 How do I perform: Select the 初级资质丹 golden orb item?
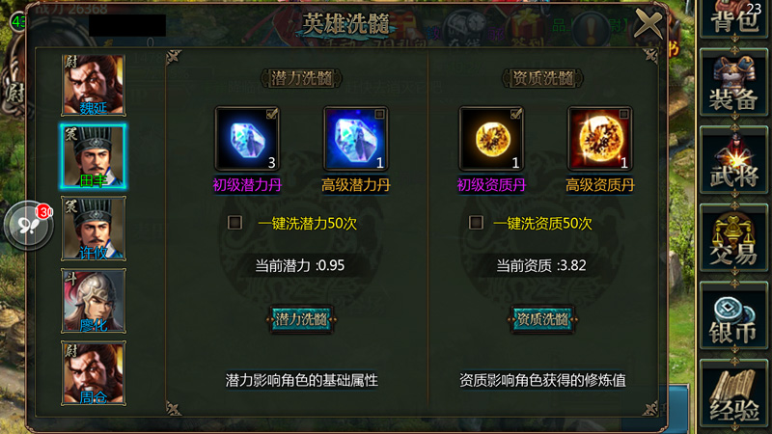pyautogui.click(x=491, y=139)
